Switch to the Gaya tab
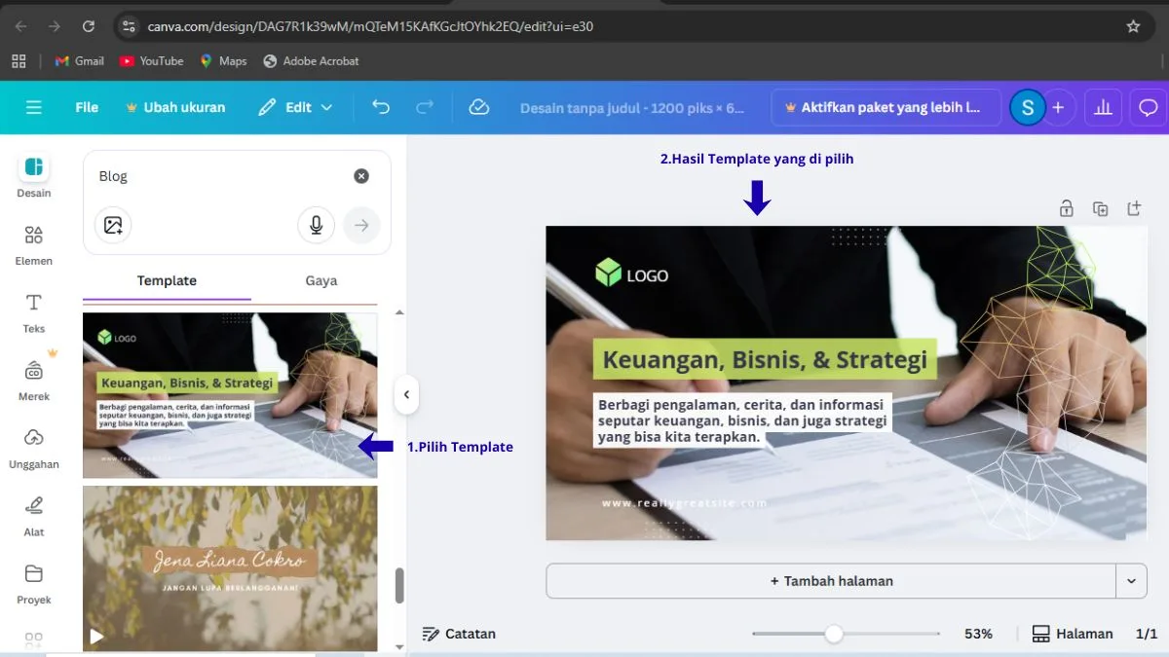Viewport: 1169px width, 657px height. pyautogui.click(x=321, y=280)
